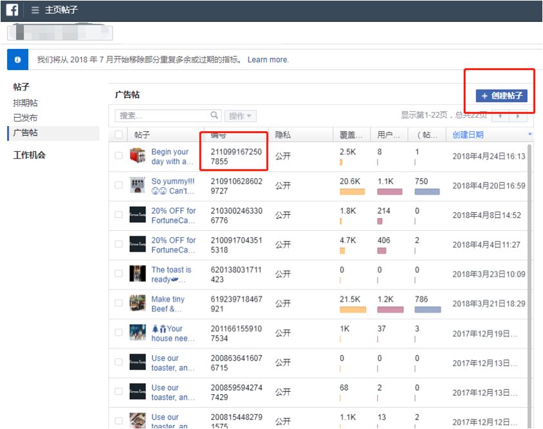Screen dimensions: 543x429
Task: Check the box for "The toast is ready" post
Action: pos(118,273)
